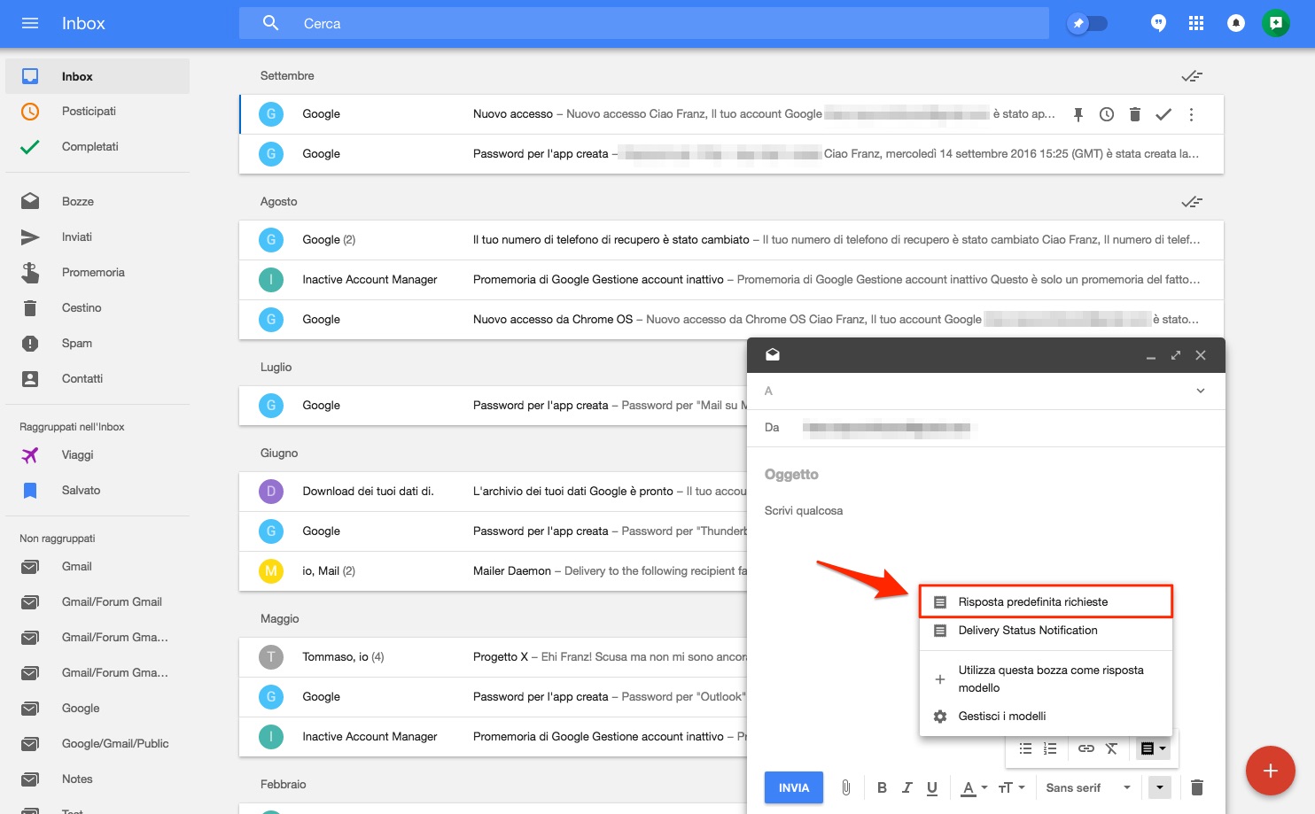Click the open-envelope icon in compose header

click(x=773, y=354)
